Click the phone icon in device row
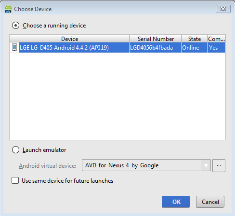235x216 pixels. [14, 47]
